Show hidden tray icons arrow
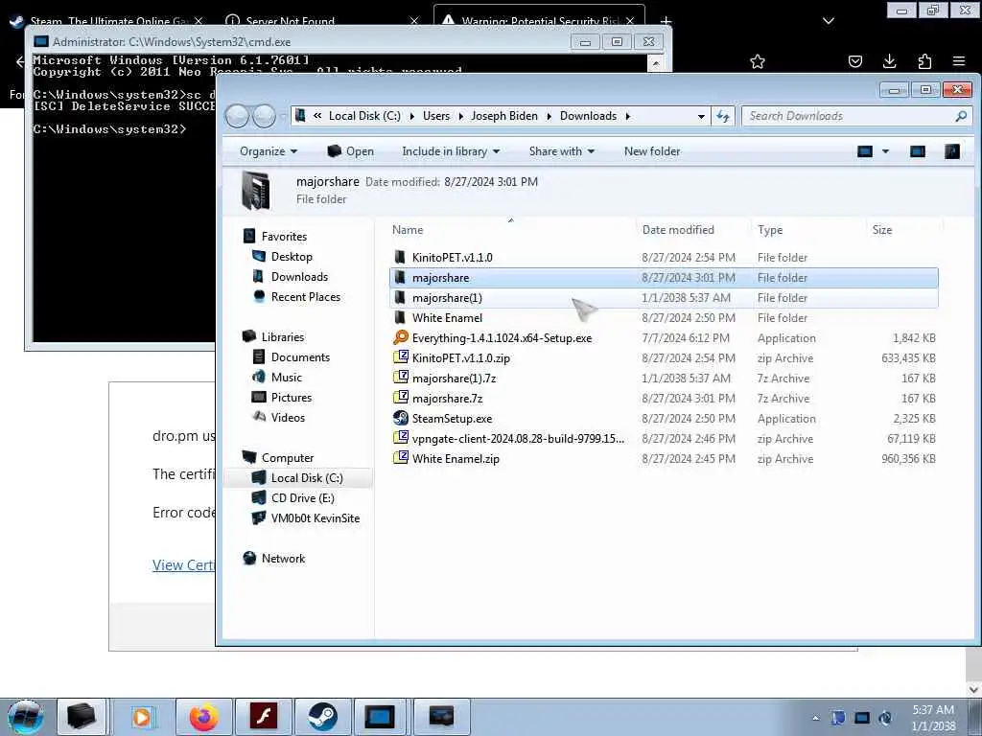This screenshot has width=982, height=736. click(x=815, y=718)
